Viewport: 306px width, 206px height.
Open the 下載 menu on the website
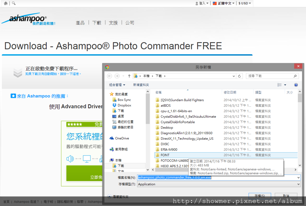[x=97, y=23]
